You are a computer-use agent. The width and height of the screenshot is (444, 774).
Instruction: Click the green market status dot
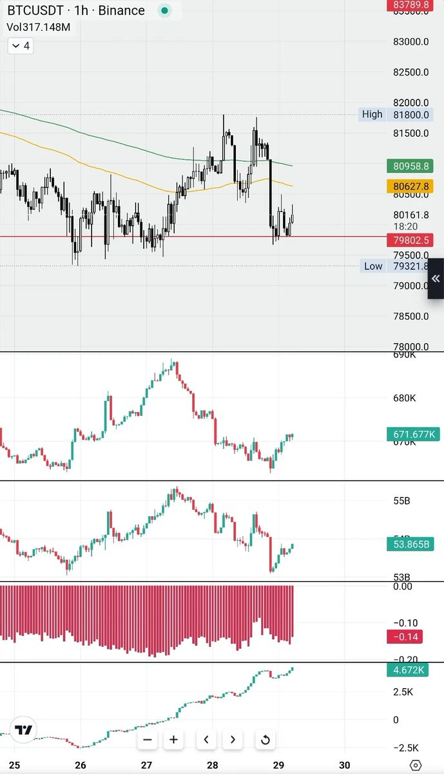point(165,11)
